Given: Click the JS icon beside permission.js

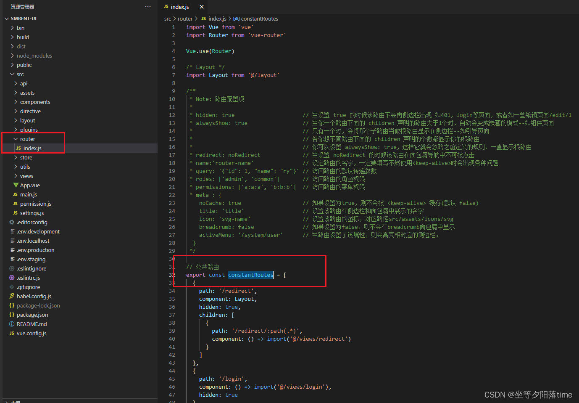Looking at the screenshot, I should (x=16, y=204).
